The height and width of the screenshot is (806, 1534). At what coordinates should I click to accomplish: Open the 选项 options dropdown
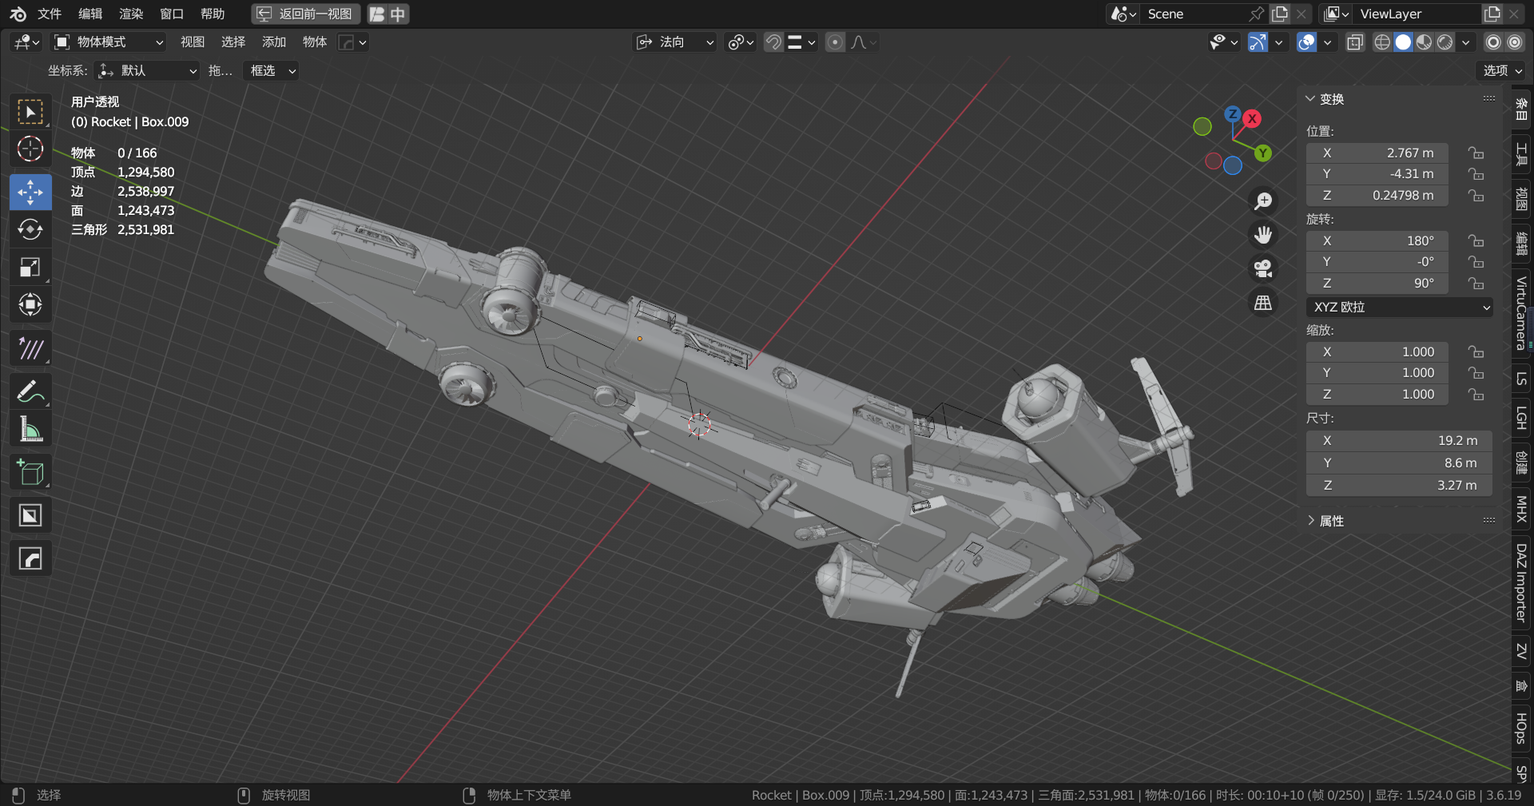point(1502,70)
